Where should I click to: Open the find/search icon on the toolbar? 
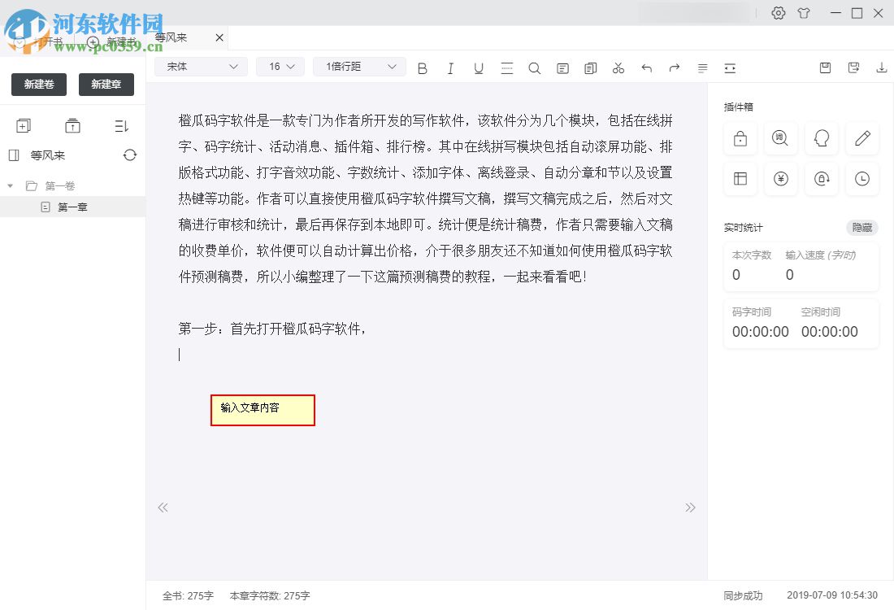[535, 68]
